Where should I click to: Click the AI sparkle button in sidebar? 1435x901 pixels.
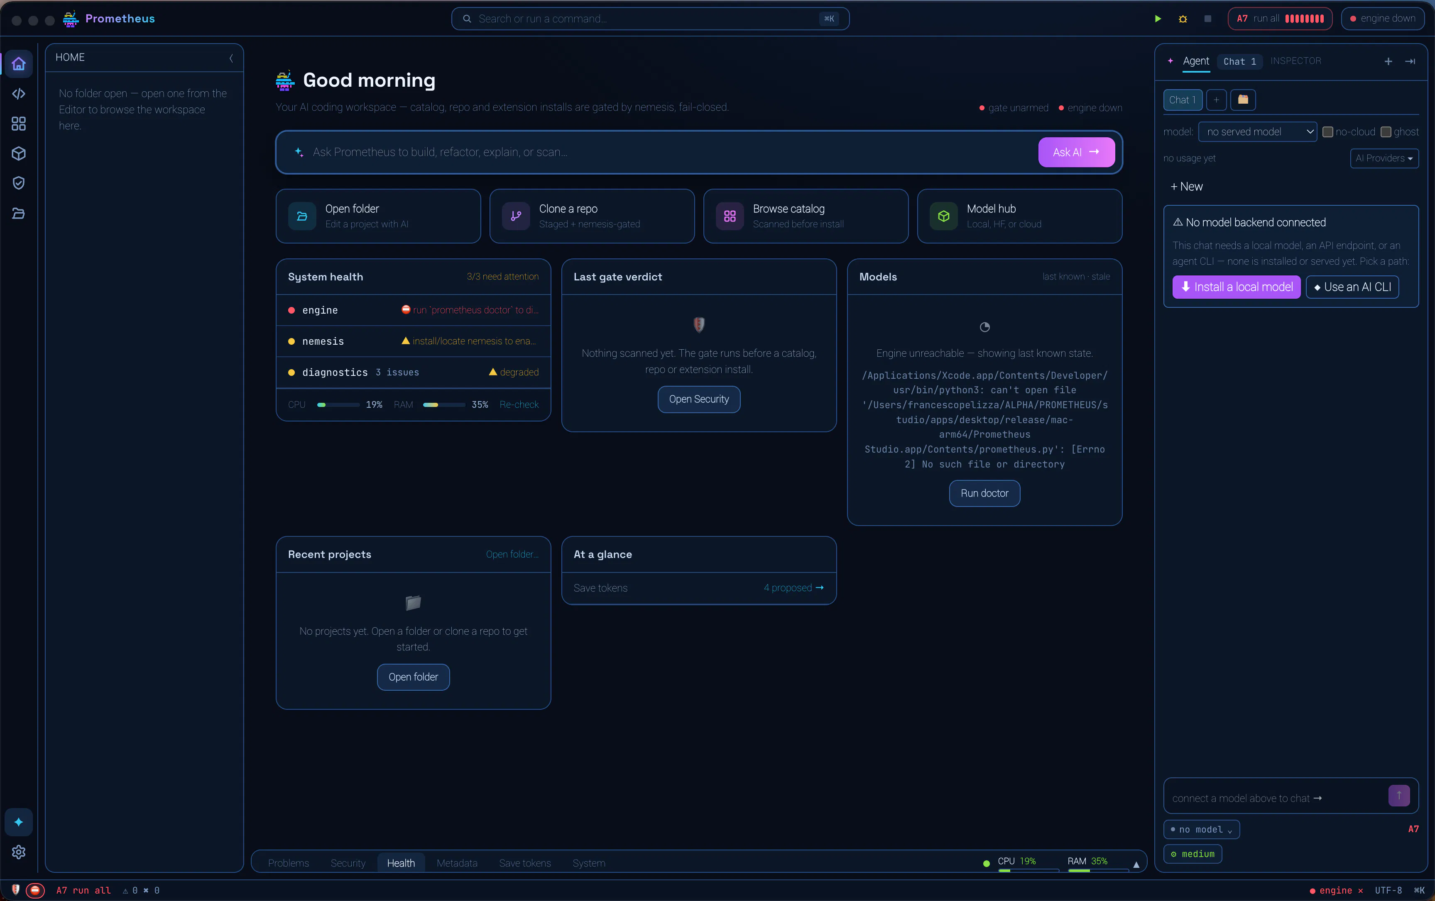tap(18, 822)
